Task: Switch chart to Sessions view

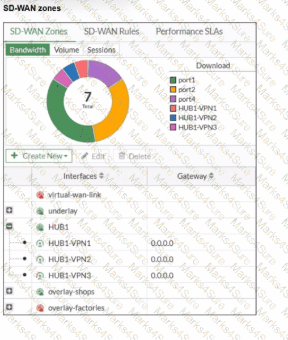Action: [101, 50]
